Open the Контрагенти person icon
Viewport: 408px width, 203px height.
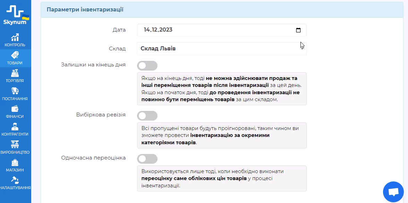pyautogui.click(x=15, y=127)
